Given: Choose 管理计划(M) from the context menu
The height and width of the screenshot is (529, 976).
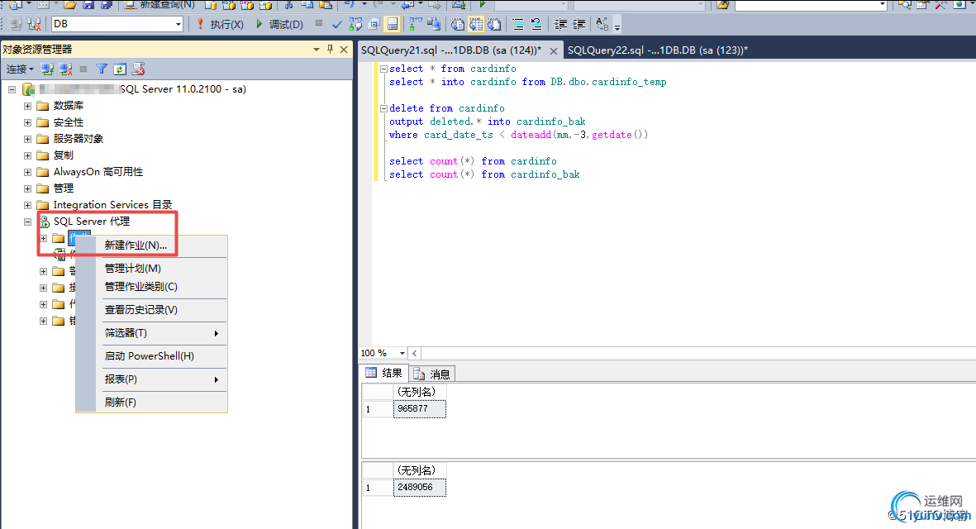Looking at the screenshot, I should (x=152, y=269).
